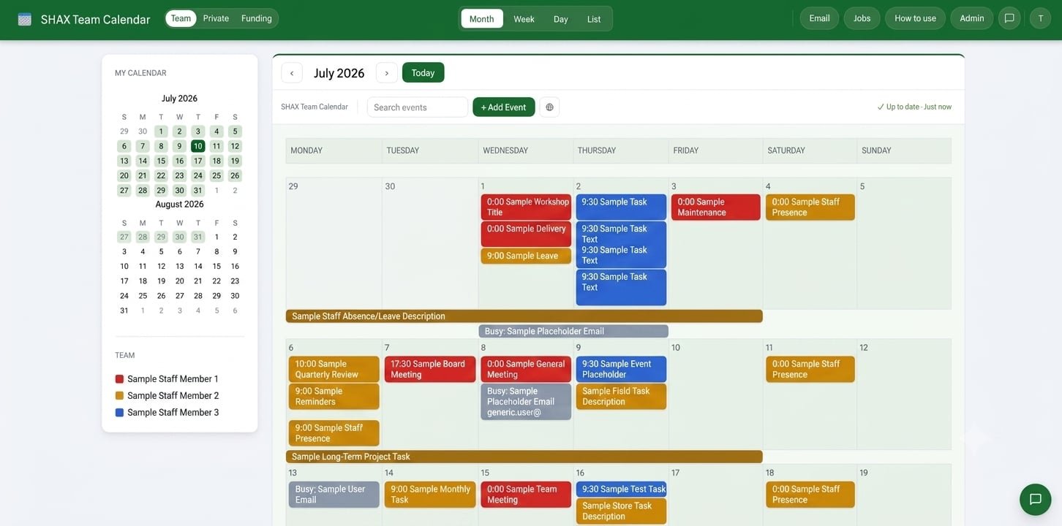Open the Sample Event Placeholder event

point(621,370)
